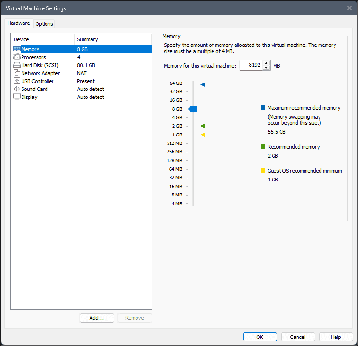Click the Memory device icon
Screen dimensions: 358x346
coord(17,49)
